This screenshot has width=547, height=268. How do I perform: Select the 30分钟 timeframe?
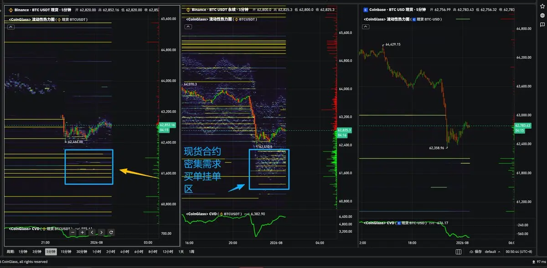click(82, 252)
